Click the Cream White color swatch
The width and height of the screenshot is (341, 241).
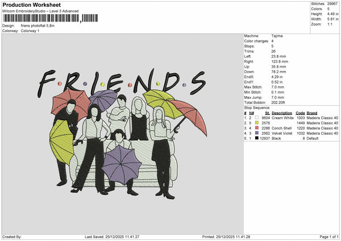[x=257, y=118]
